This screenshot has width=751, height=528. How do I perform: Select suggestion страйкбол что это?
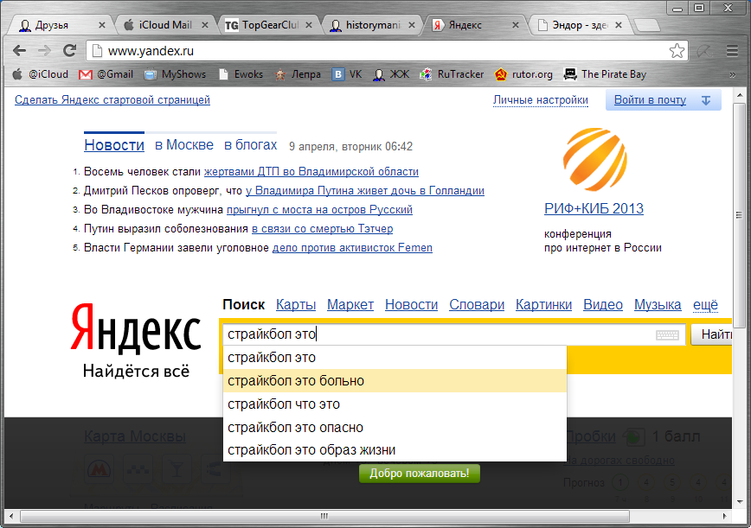[395, 404]
